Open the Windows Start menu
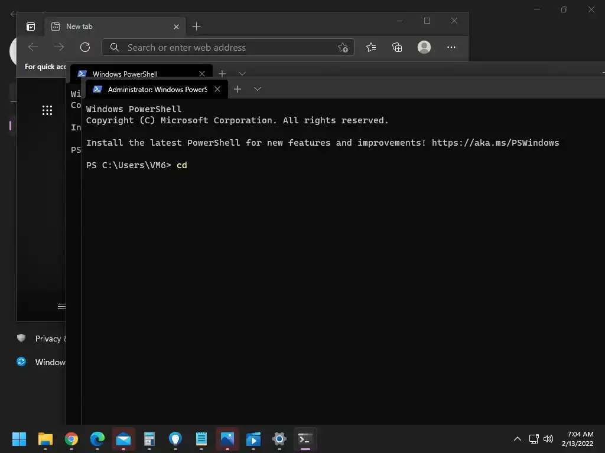 [19, 439]
